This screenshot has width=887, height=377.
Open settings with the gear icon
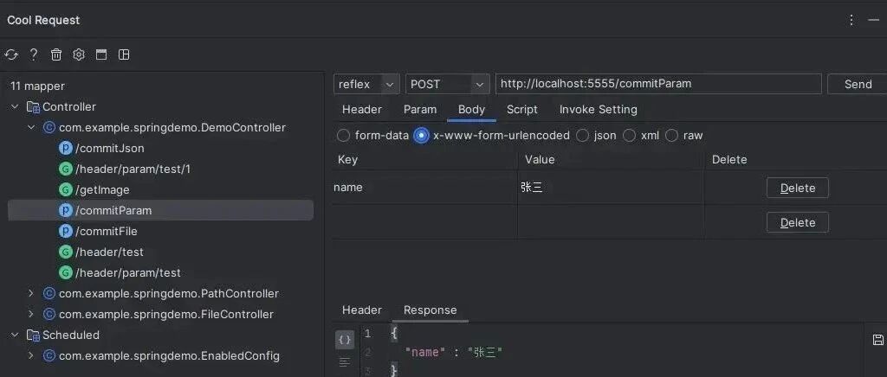point(79,54)
